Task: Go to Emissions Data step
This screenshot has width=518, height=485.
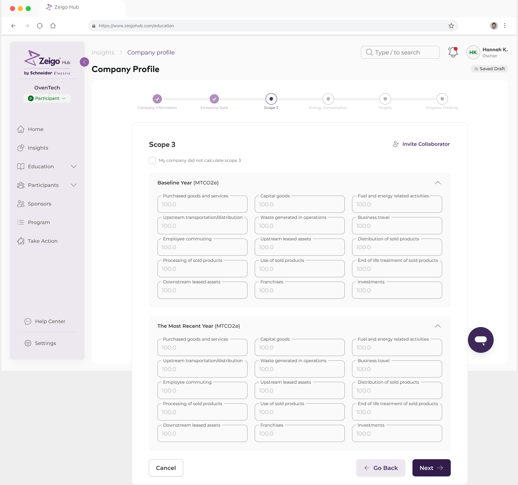Action: (214, 99)
